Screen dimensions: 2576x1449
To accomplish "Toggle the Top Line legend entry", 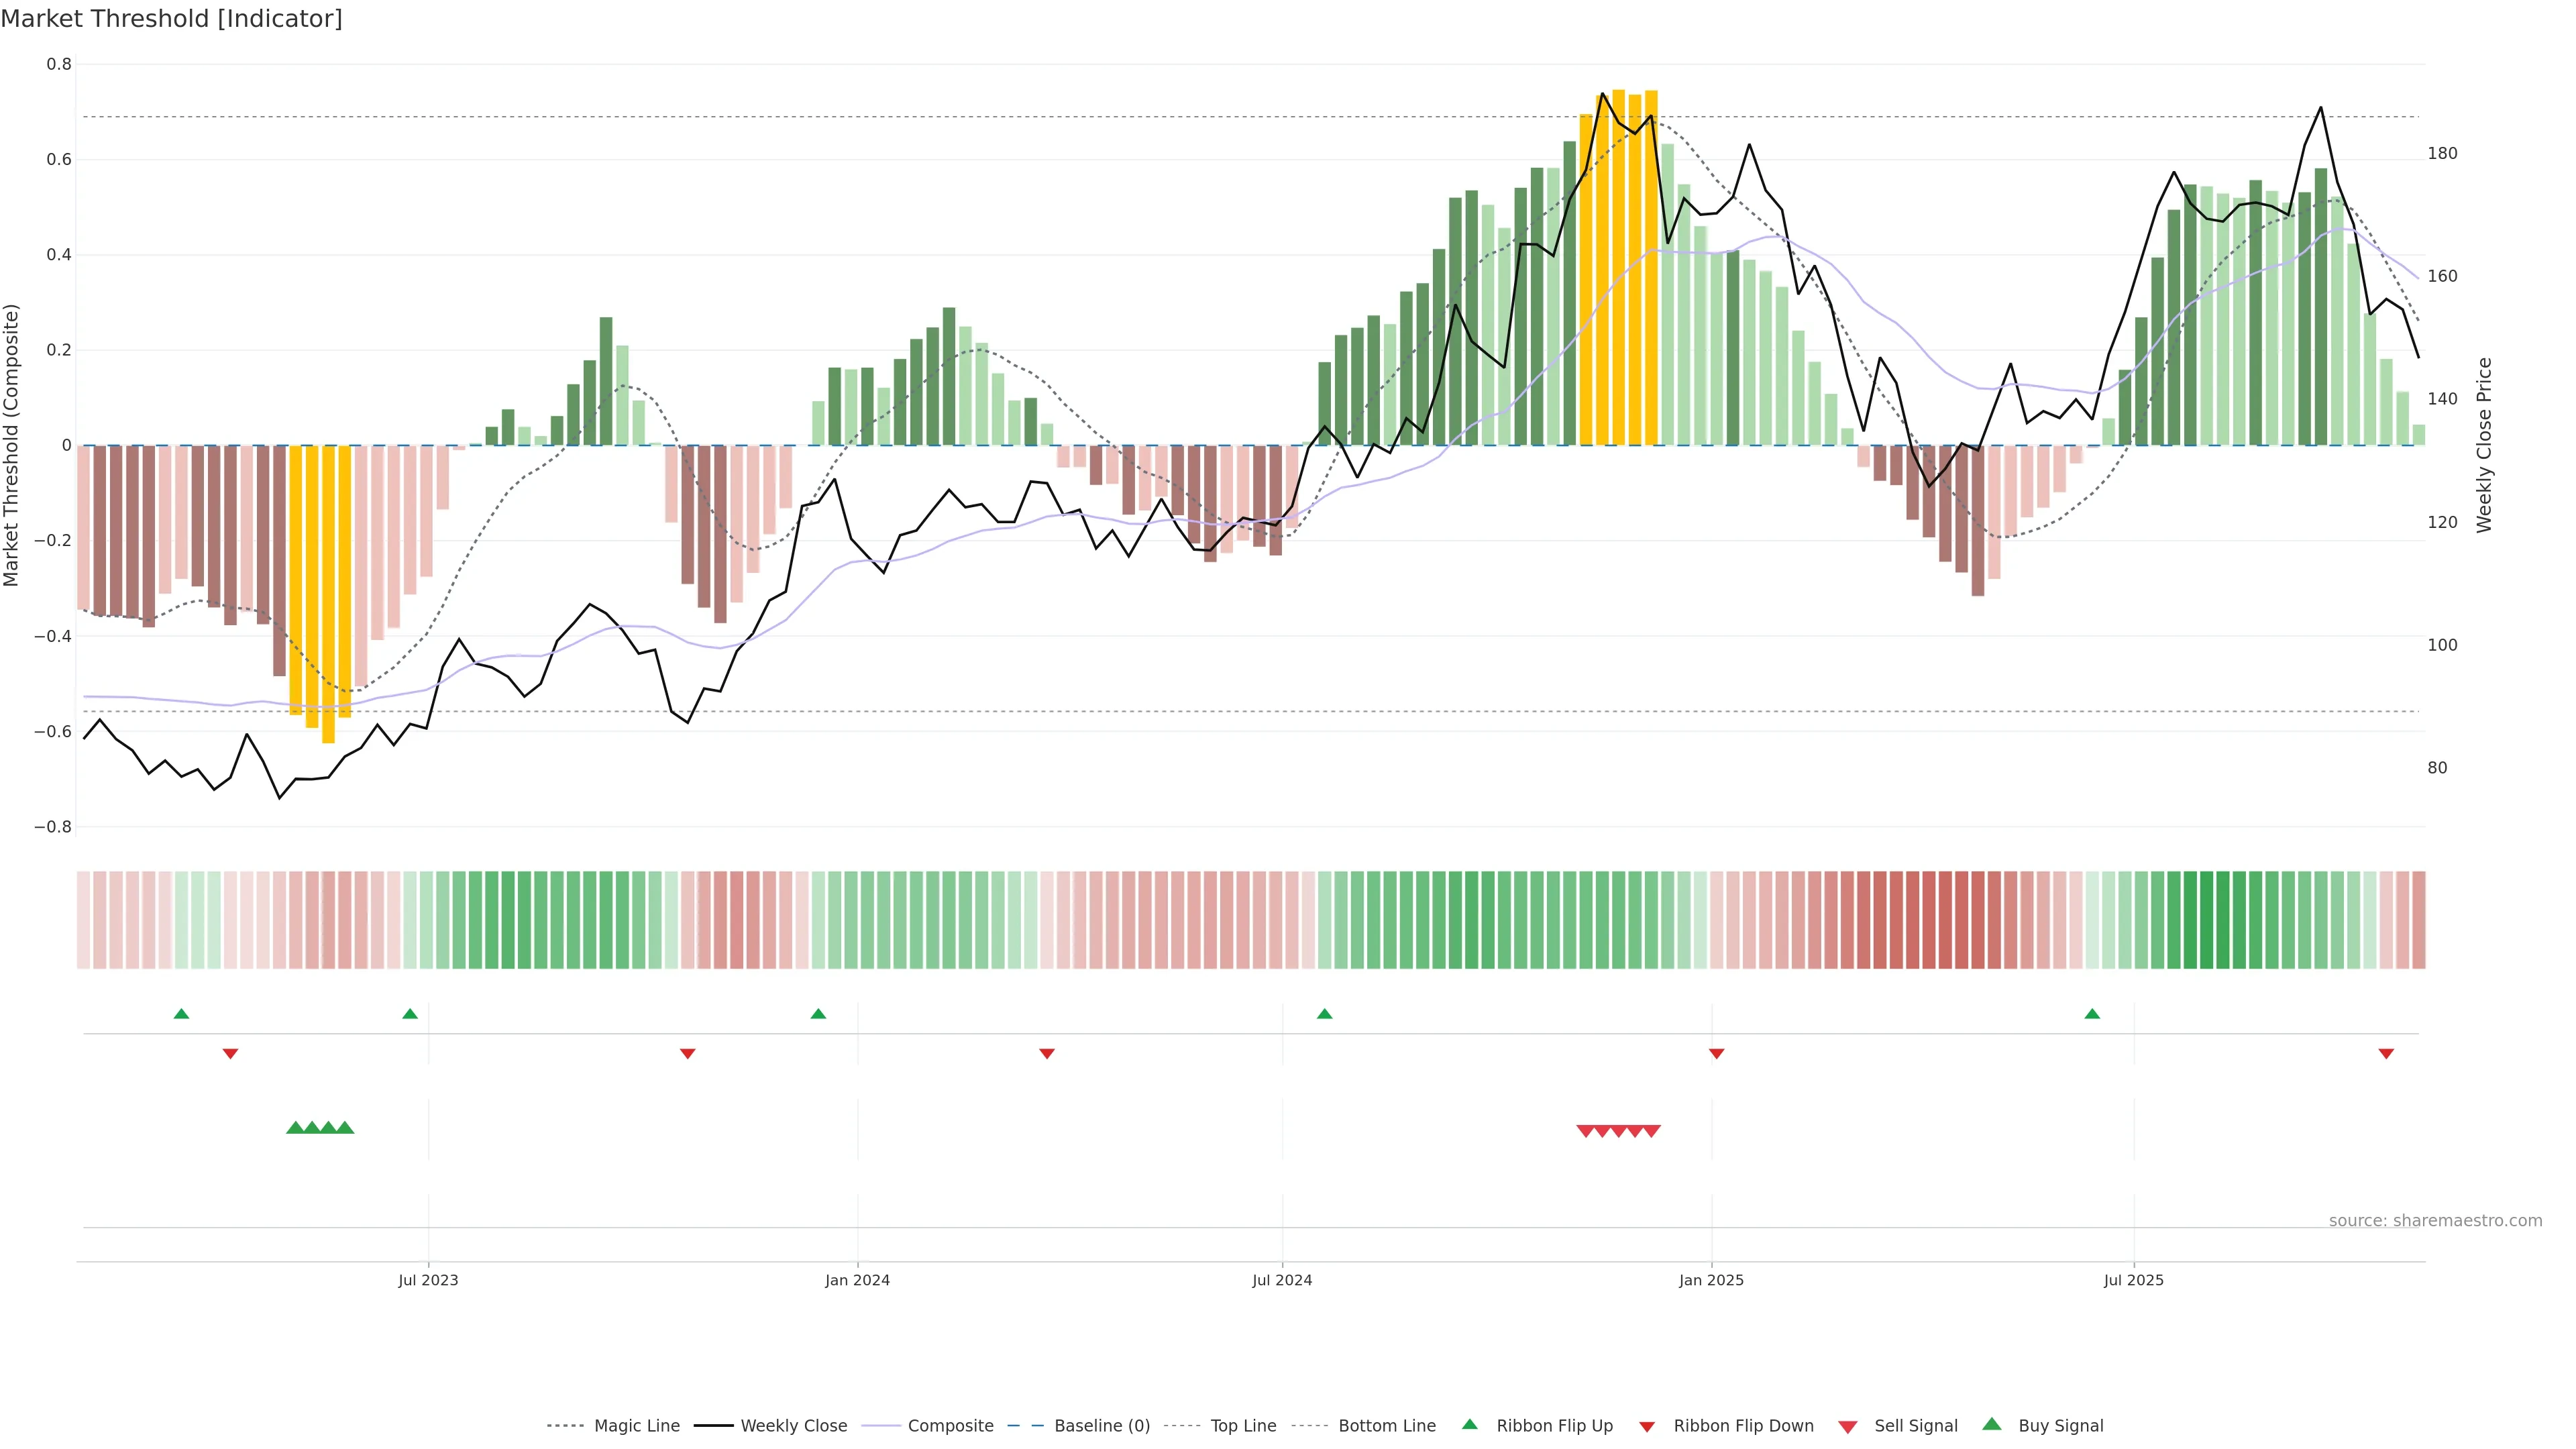I will point(1243,1426).
